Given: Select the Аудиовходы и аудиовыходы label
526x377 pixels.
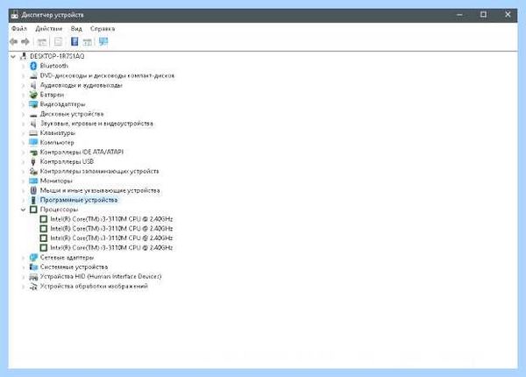Looking at the screenshot, I should [x=82, y=85].
